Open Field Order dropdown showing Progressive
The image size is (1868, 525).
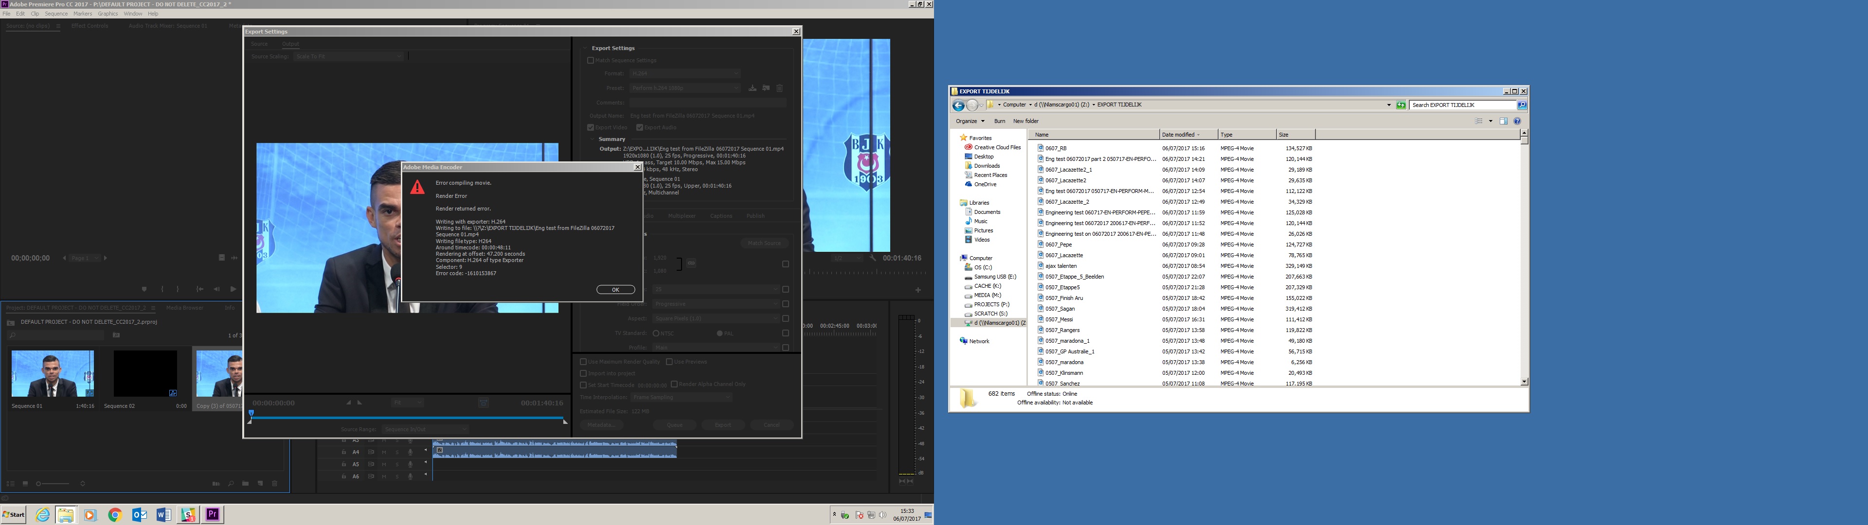(716, 305)
